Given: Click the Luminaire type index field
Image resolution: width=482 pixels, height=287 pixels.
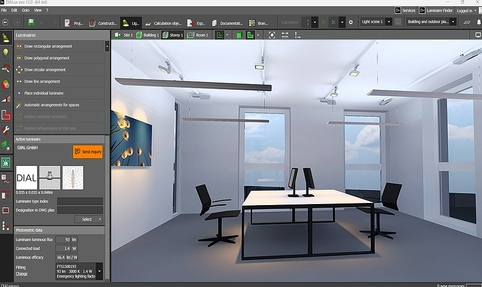Looking at the screenshot, I should coord(80,201).
